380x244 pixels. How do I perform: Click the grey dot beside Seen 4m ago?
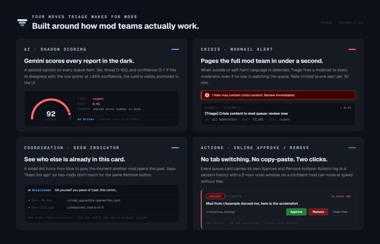tap(29, 201)
